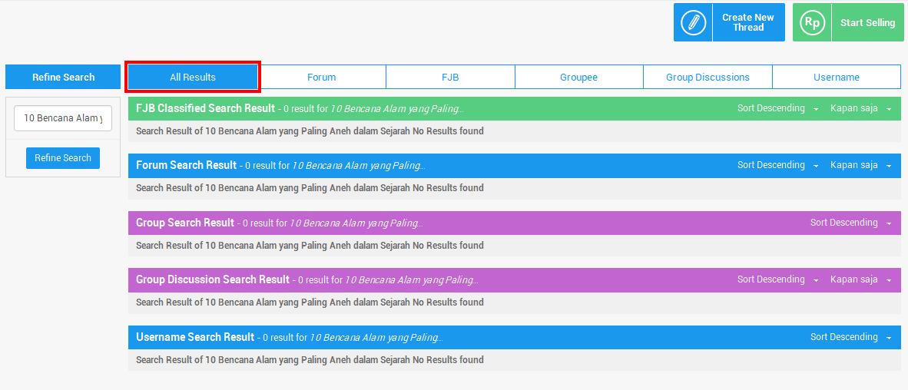The width and height of the screenshot is (908, 390).
Task: Open Sort Descending dropdown in FJB Classified results
Action: click(x=777, y=108)
